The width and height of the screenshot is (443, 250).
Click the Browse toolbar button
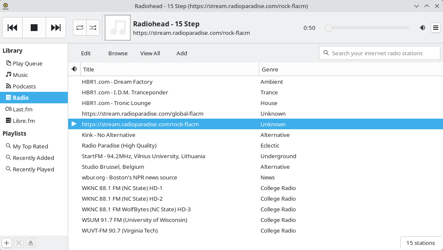118,53
